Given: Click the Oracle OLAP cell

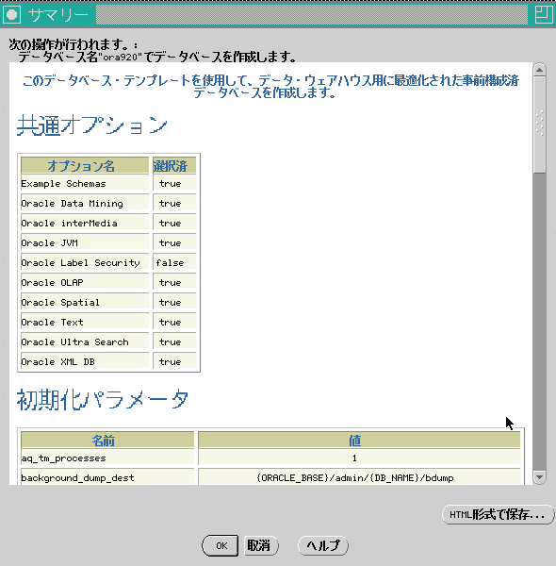Looking at the screenshot, I should [85, 282].
